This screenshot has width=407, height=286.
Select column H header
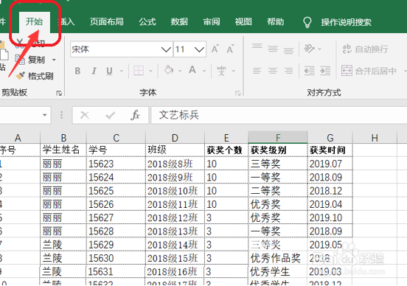tap(375, 138)
